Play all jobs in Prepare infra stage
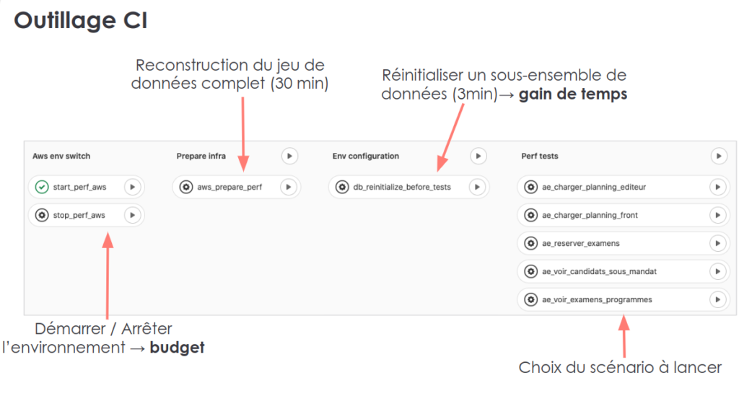Image resolution: width=739 pixels, height=396 pixels. [289, 156]
